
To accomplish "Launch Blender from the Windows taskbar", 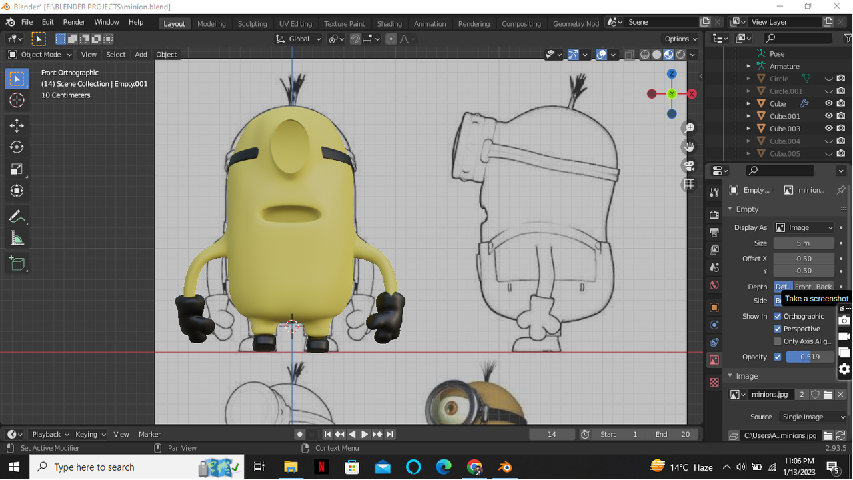I will 505,467.
